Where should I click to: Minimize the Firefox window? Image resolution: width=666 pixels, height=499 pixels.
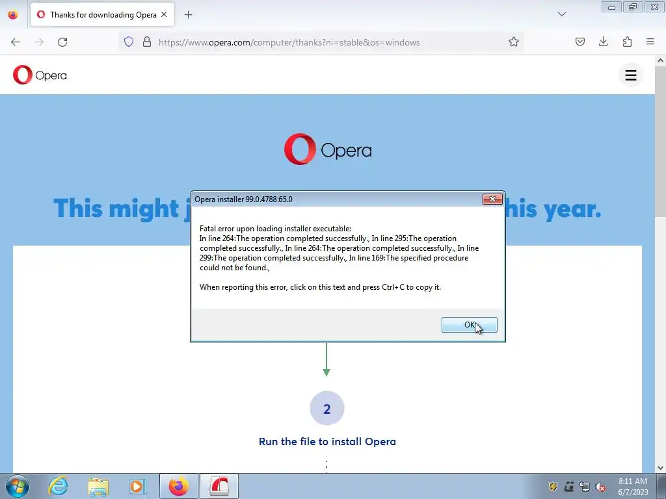coord(611,7)
